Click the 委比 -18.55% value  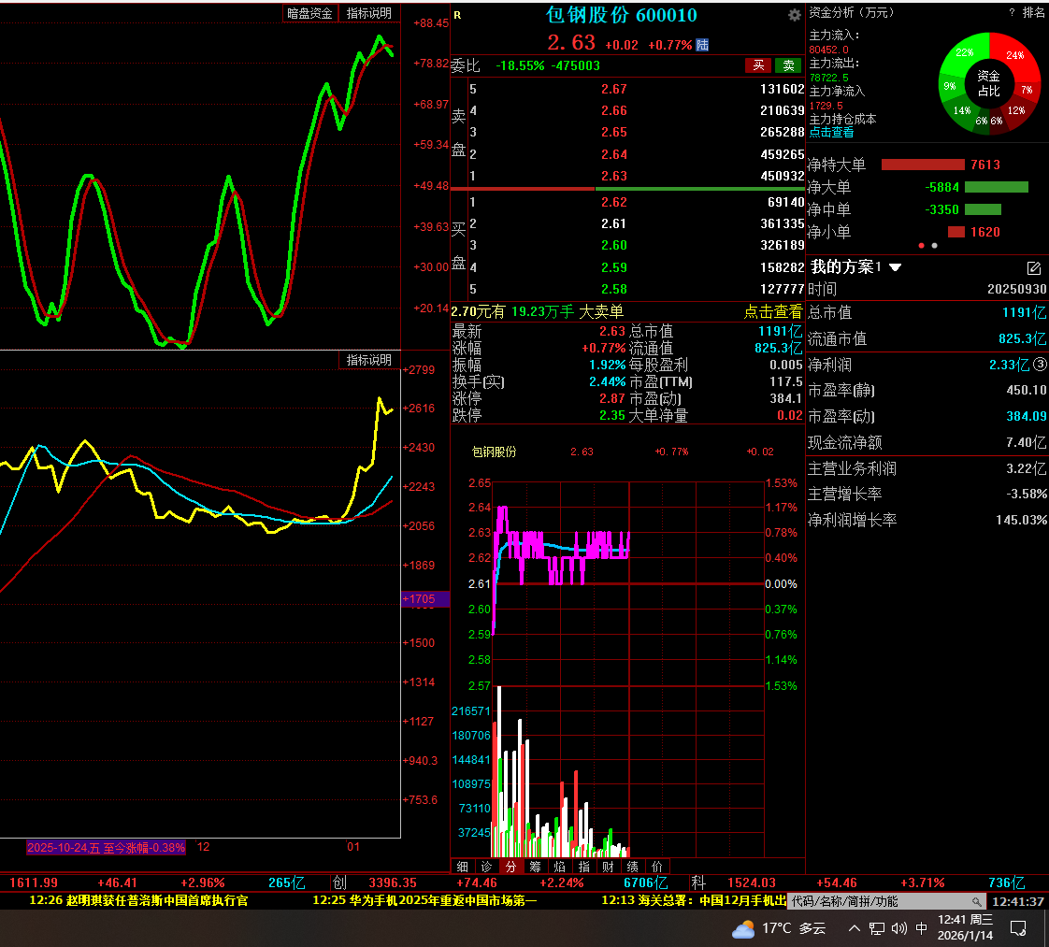point(520,65)
